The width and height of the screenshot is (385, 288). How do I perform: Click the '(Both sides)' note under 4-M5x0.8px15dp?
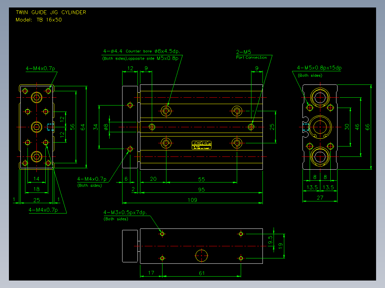(310, 76)
